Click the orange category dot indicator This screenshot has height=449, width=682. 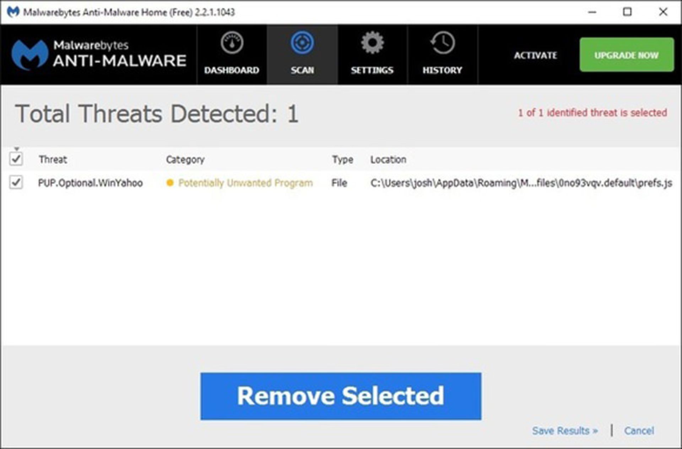pyautogui.click(x=170, y=183)
